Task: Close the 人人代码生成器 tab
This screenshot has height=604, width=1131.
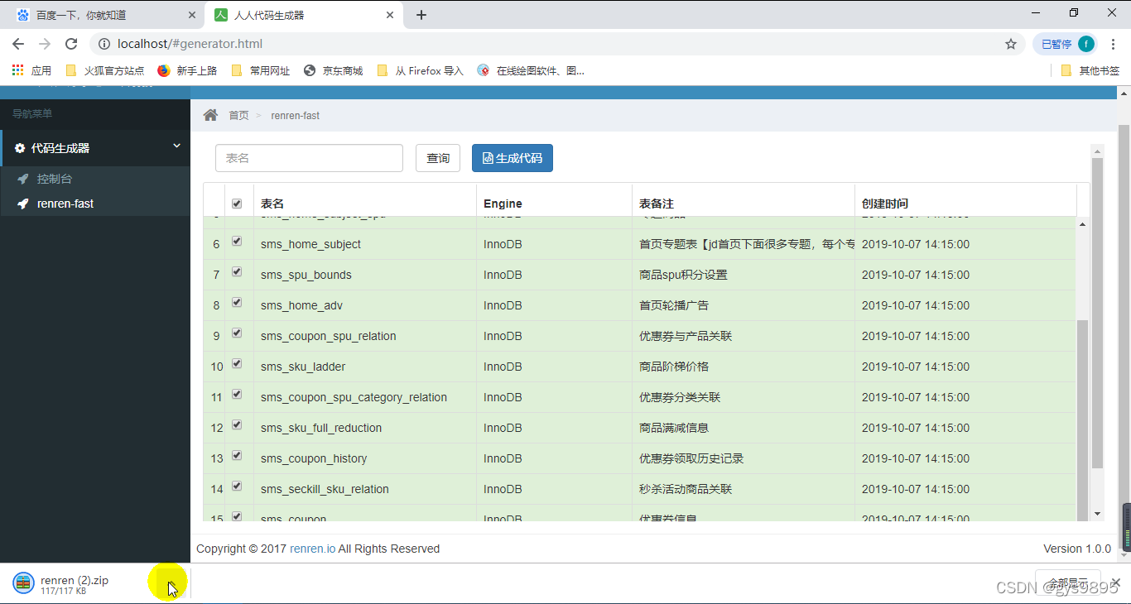Action: [390, 15]
